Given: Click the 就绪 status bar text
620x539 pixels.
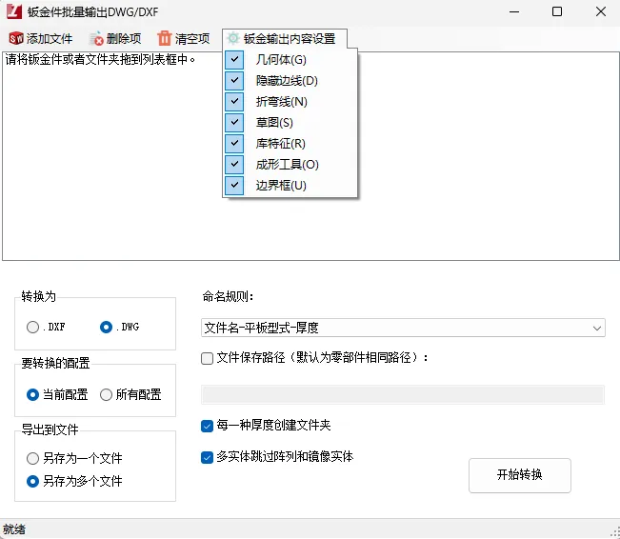Looking at the screenshot, I should tap(14, 529).
